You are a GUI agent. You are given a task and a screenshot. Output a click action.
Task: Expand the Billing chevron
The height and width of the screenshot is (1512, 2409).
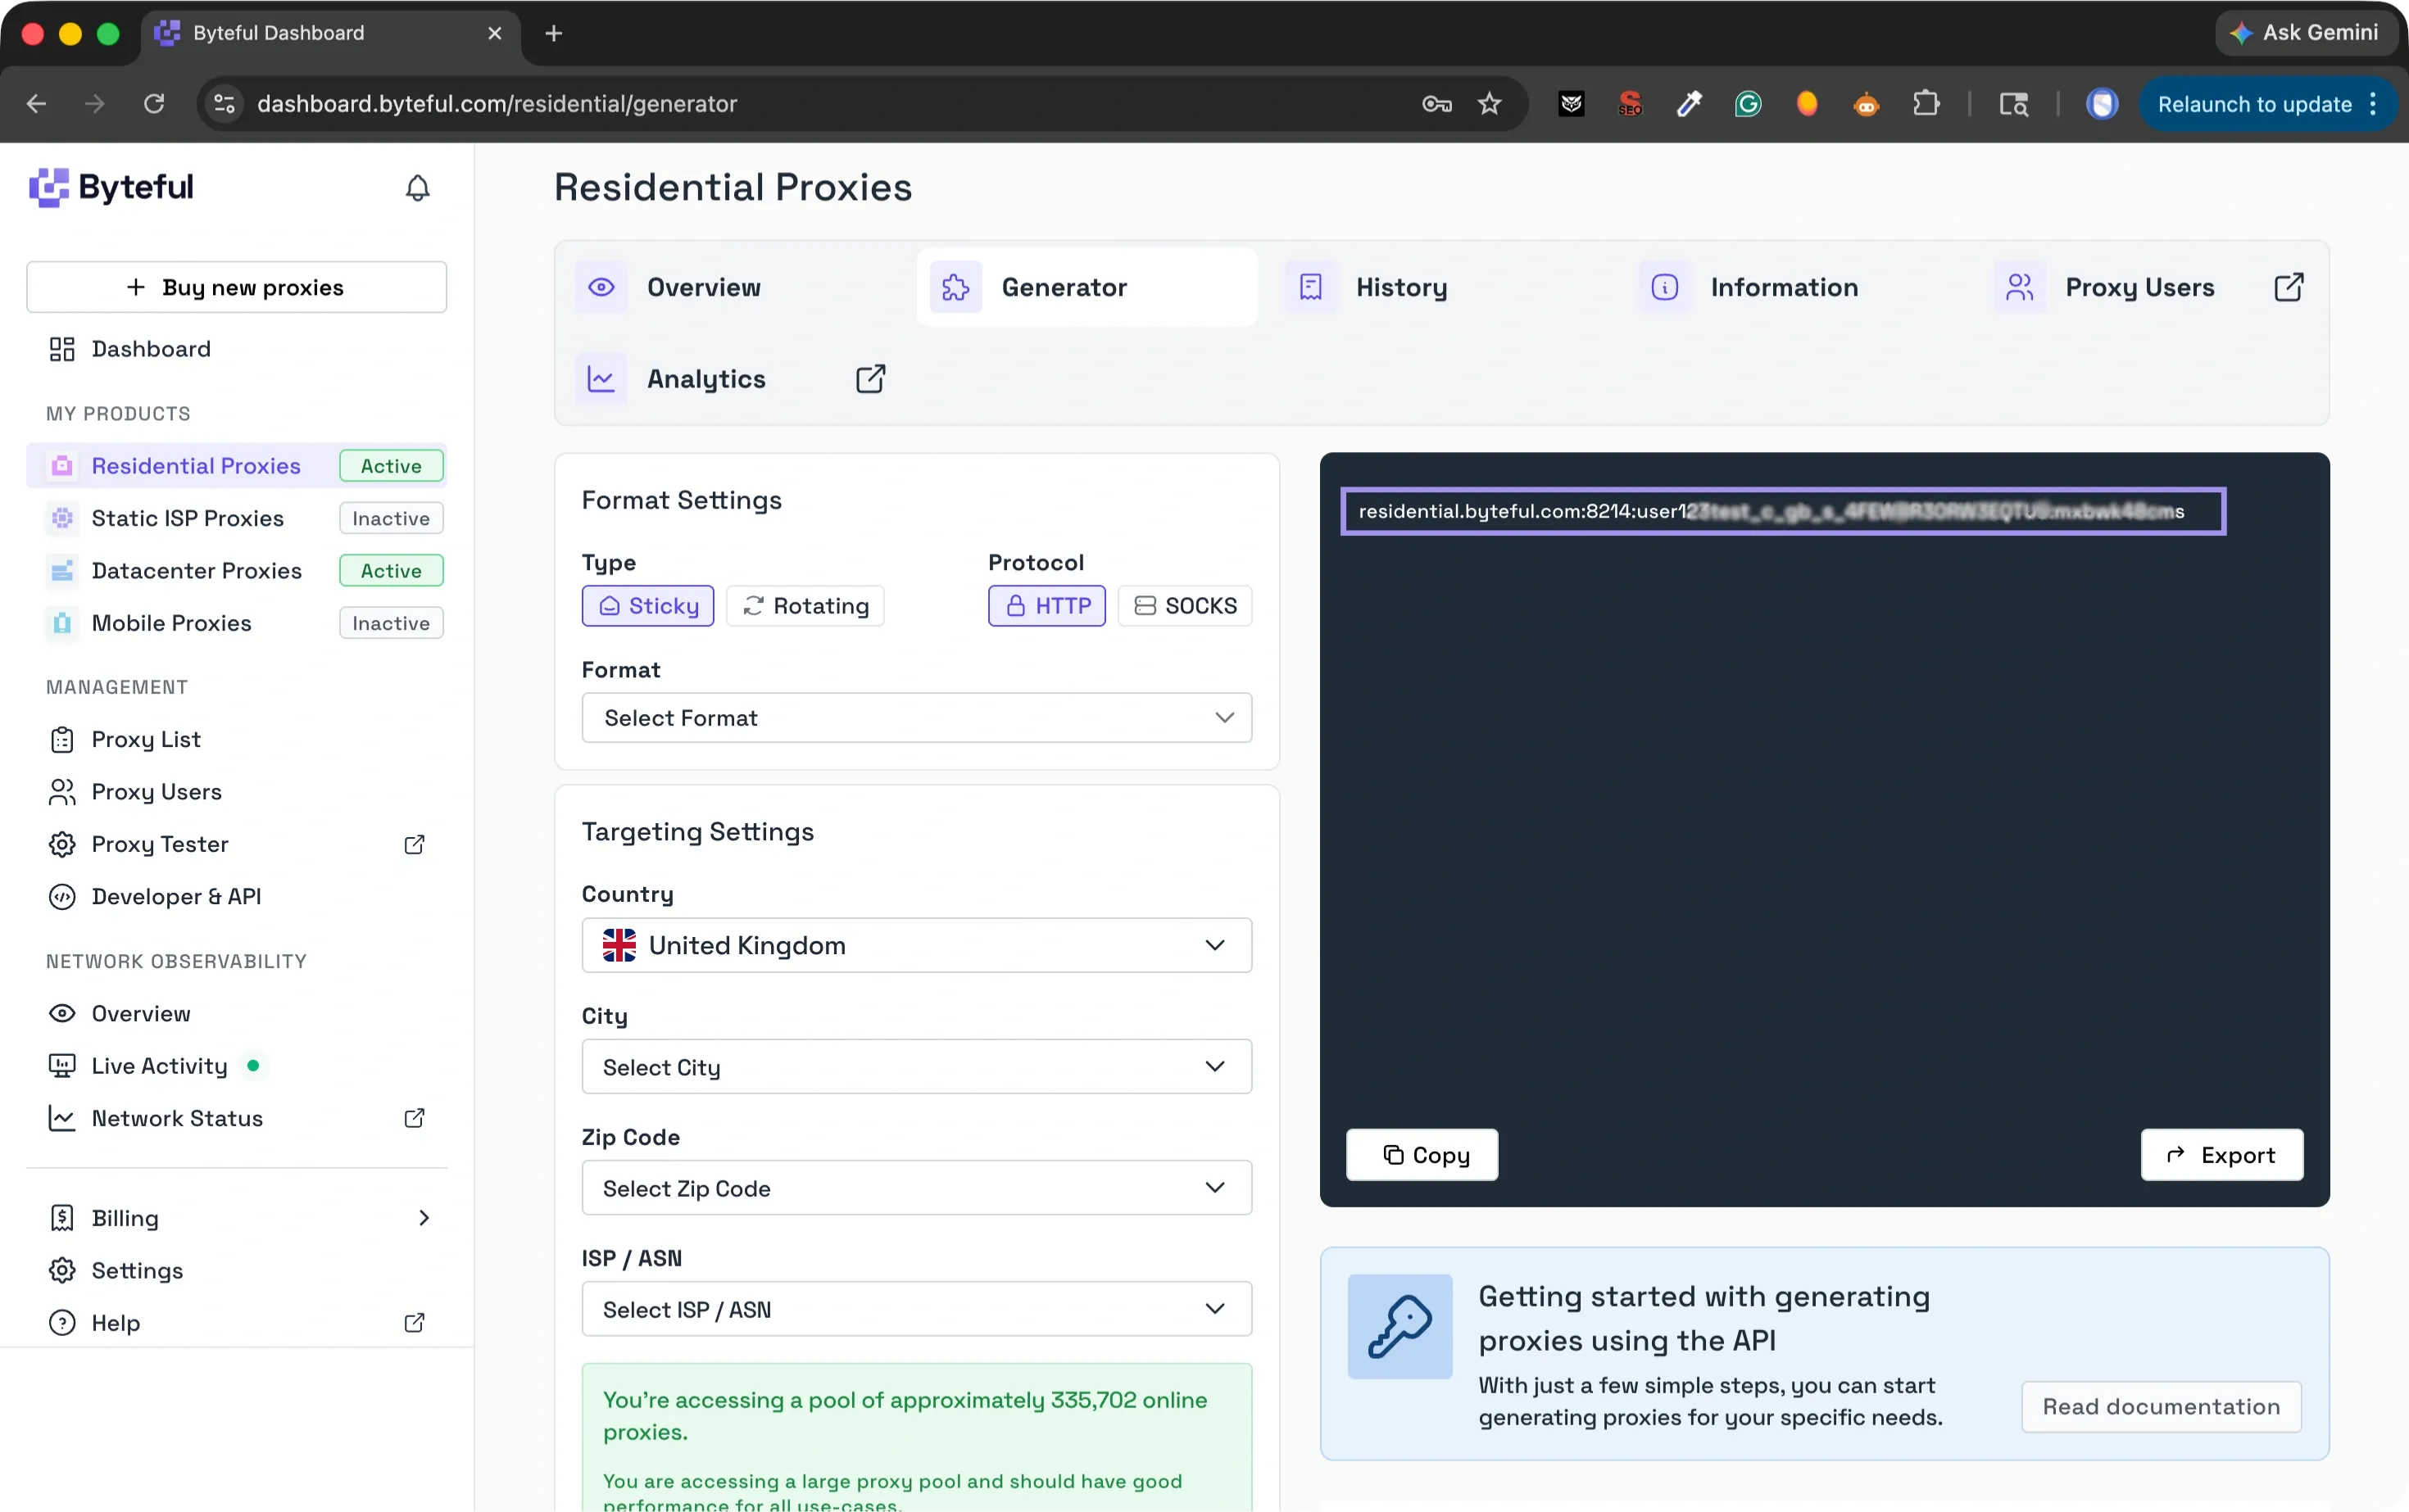pos(424,1218)
